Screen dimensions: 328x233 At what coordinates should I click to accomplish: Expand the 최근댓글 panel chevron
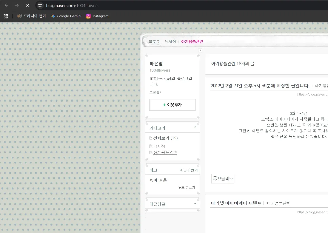(x=195, y=204)
